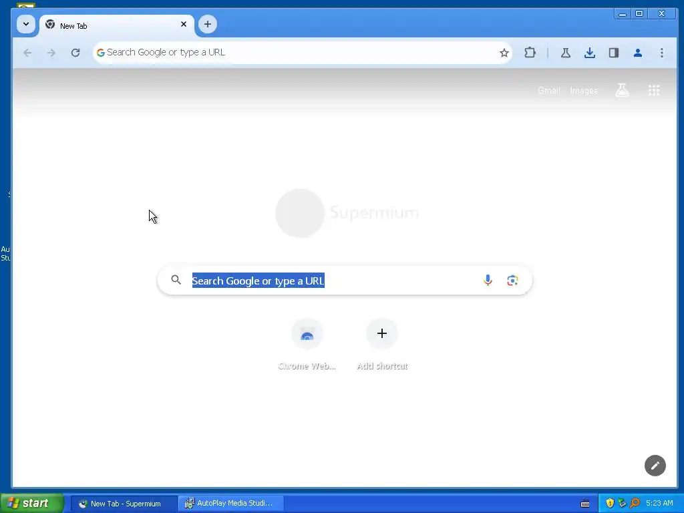Close the New Tab tab

tap(184, 25)
